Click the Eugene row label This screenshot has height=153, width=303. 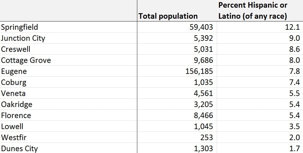(x=68, y=71)
